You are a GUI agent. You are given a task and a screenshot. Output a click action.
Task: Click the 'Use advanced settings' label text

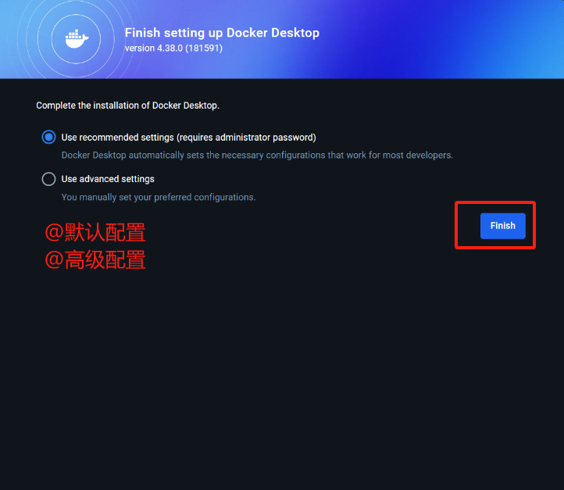[x=108, y=179]
